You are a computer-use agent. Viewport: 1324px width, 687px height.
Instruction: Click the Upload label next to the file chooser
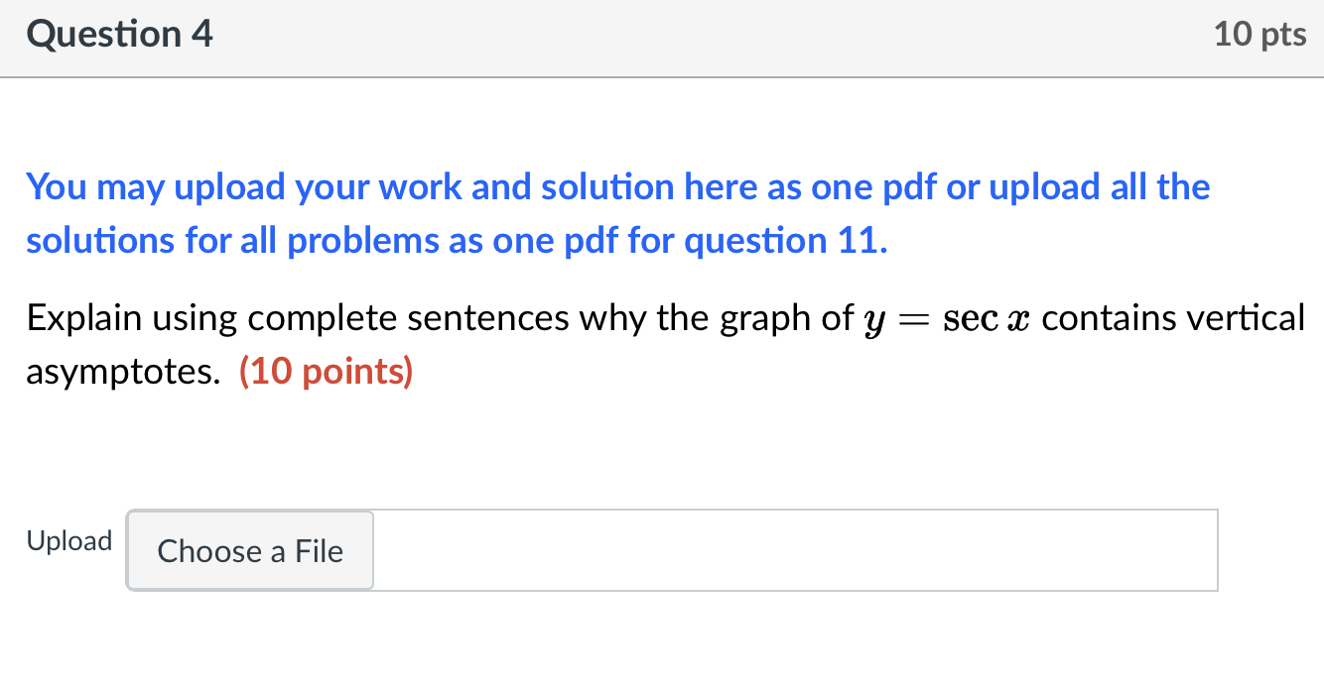point(68,540)
